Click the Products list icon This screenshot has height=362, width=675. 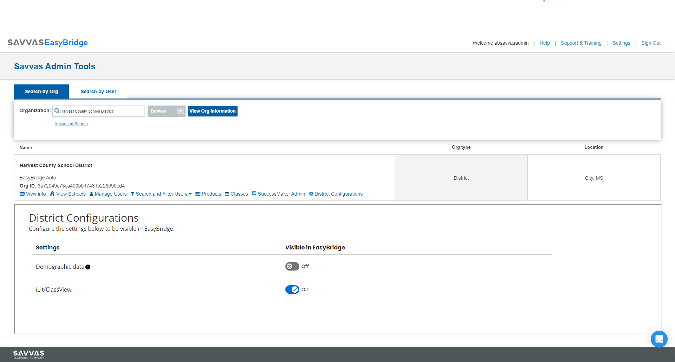(198, 194)
